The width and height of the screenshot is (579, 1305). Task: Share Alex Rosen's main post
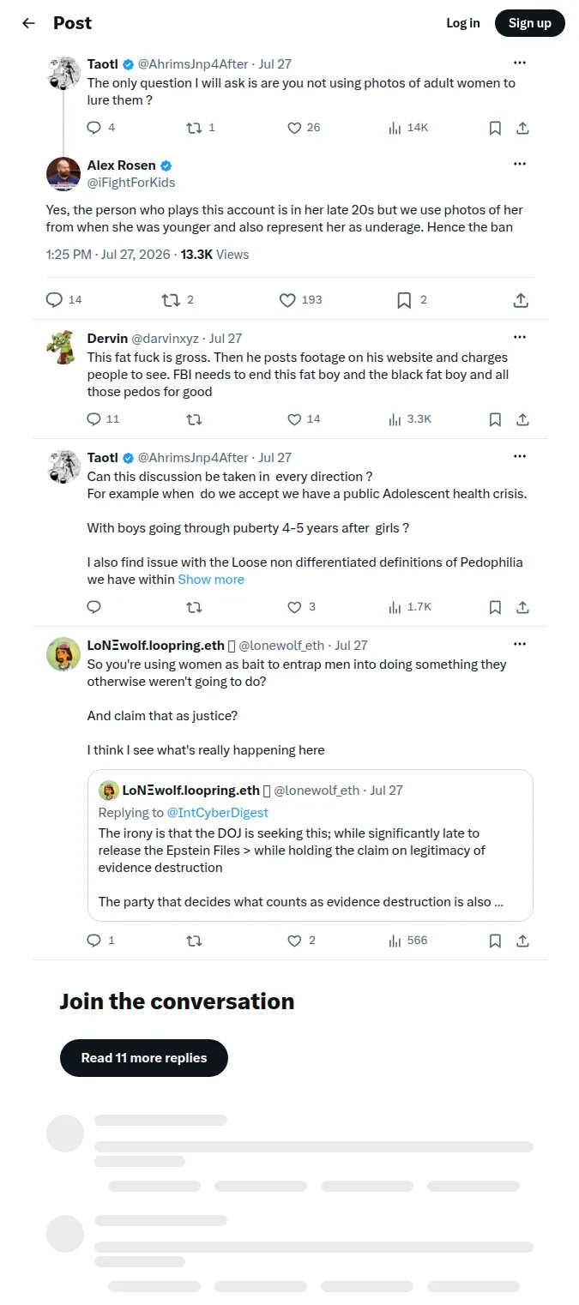tap(521, 300)
